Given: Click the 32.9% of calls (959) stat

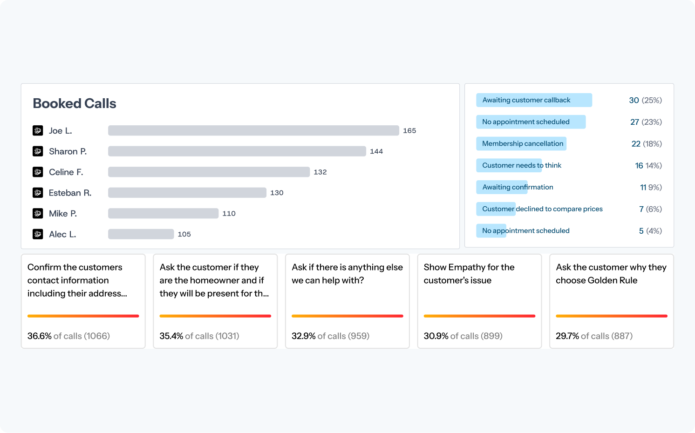Looking at the screenshot, I should pos(330,336).
